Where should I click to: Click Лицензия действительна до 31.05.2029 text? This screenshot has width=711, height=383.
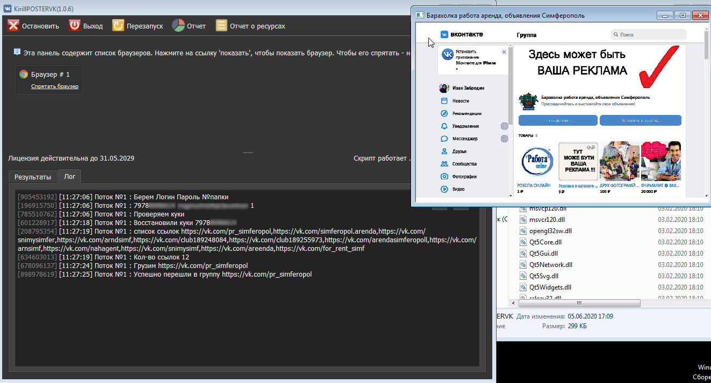coord(71,158)
